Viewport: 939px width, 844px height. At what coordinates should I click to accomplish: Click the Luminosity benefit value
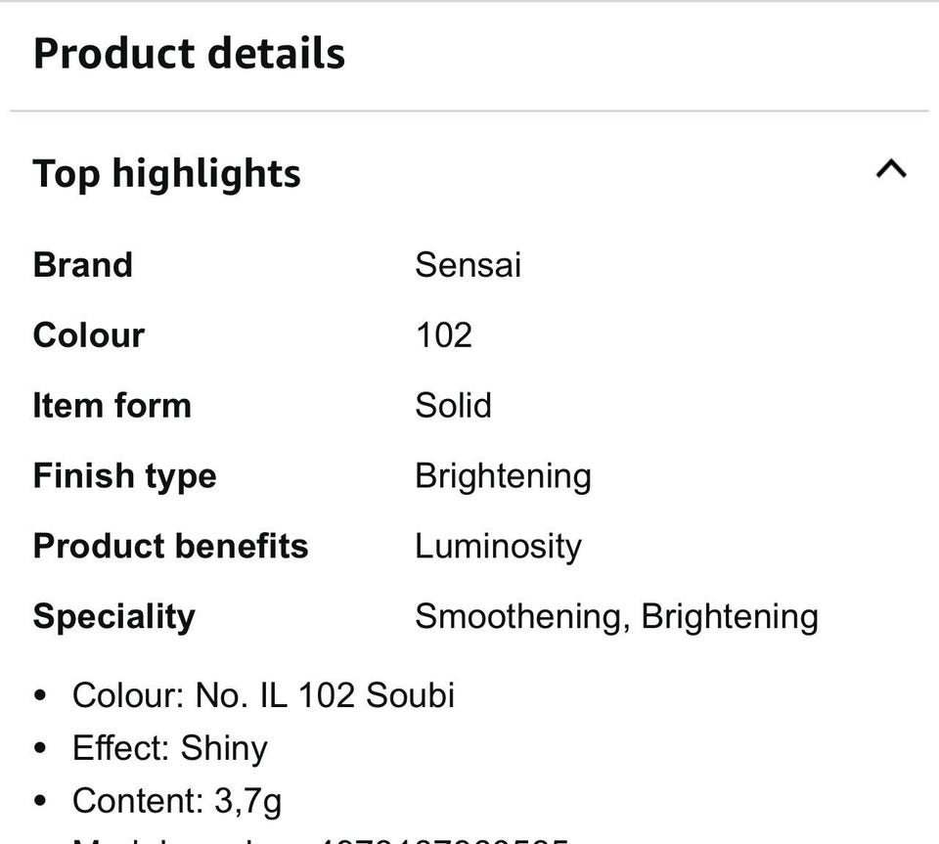point(498,547)
